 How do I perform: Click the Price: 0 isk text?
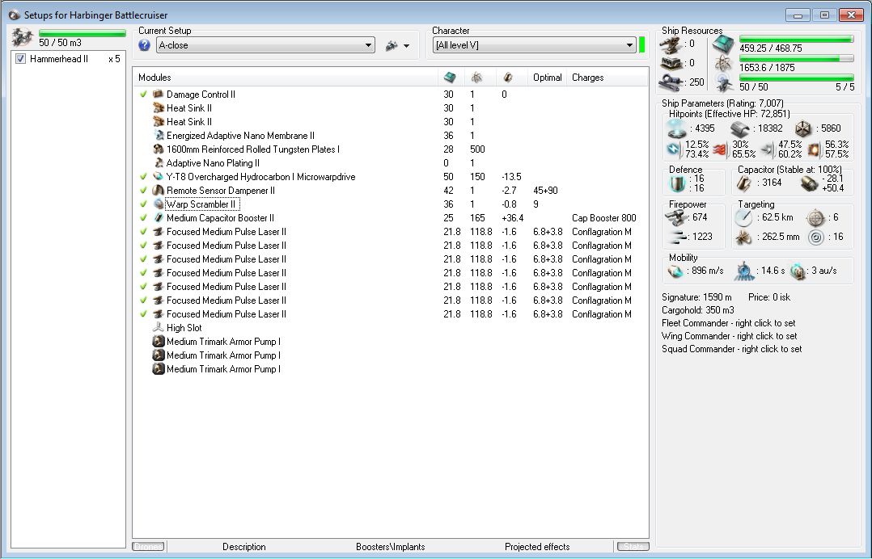769,297
